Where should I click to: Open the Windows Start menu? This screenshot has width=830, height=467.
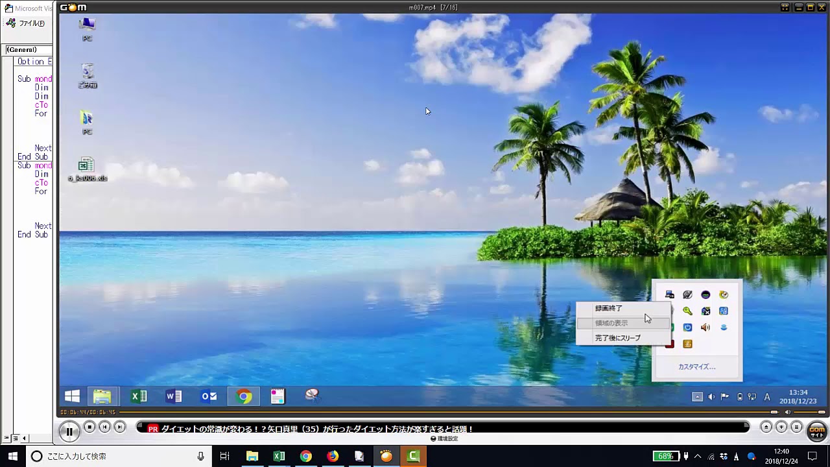pyautogui.click(x=12, y=456)
